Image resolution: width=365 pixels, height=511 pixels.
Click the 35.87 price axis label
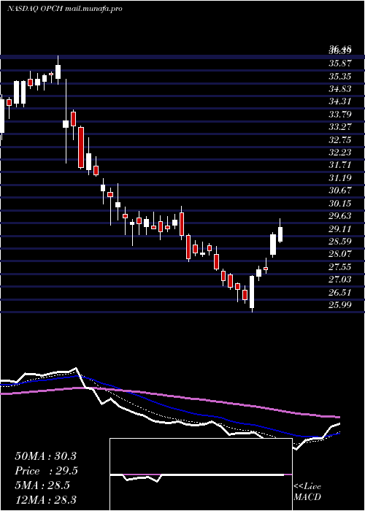pos(339,64)
